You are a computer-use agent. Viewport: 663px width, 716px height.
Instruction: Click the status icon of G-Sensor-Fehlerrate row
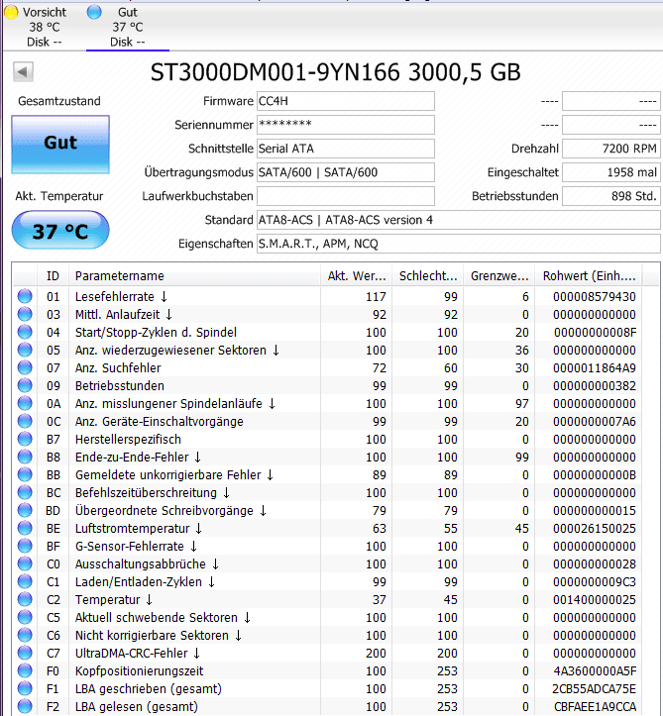click(25, 546)
